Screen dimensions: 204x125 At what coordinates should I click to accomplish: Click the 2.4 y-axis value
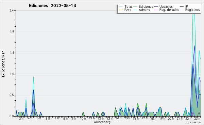tap(12, 10)
